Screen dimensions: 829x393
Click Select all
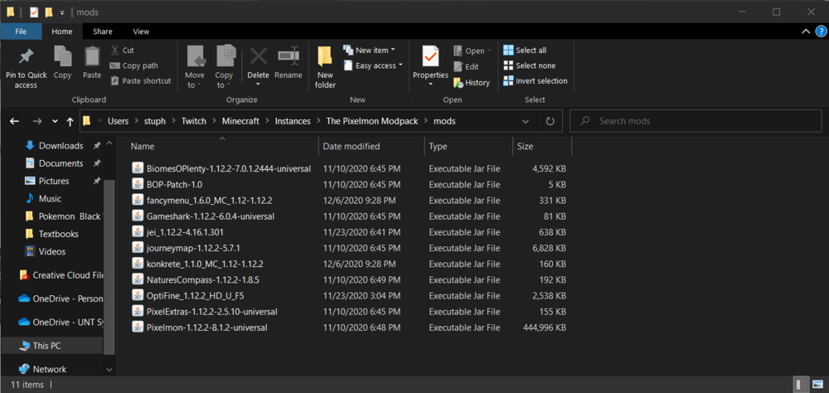525,51
